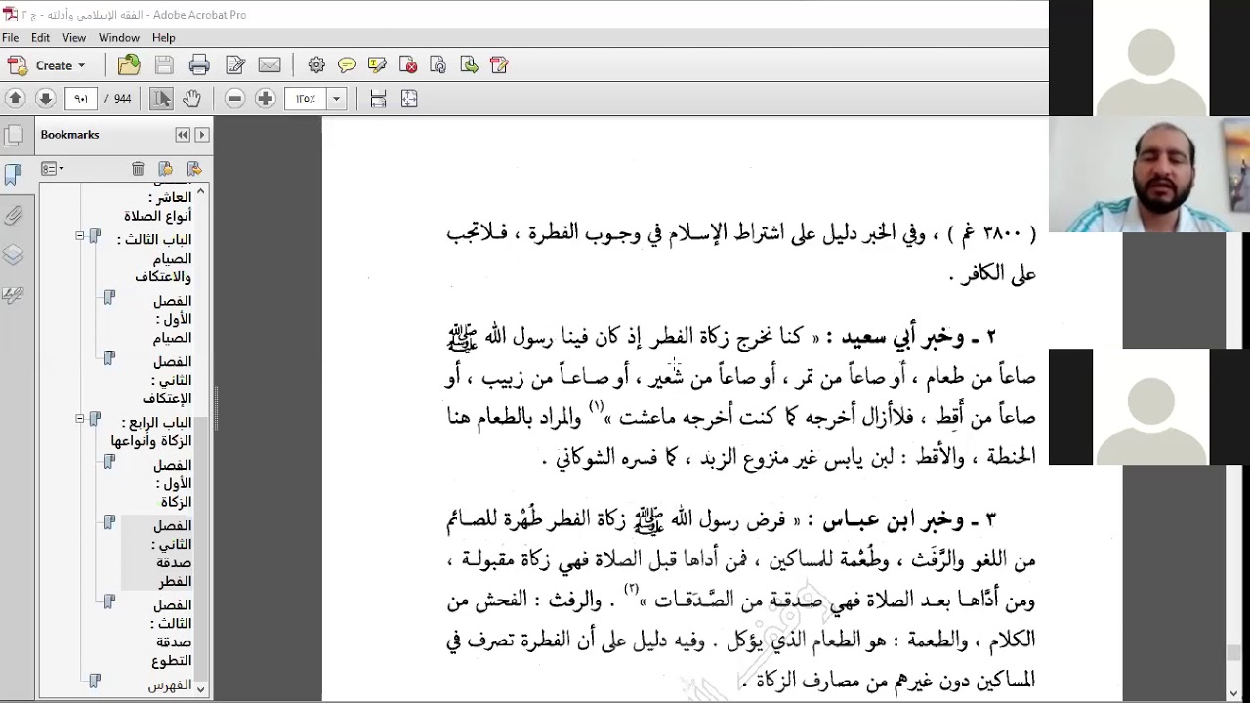Click the page number input field
Screen dimensions: 1250x703
coord(81,98)
